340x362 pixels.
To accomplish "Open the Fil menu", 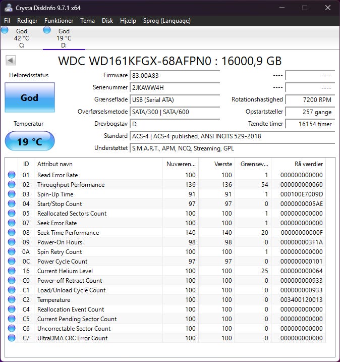I will pyautogui.click(x=7, y=21).
